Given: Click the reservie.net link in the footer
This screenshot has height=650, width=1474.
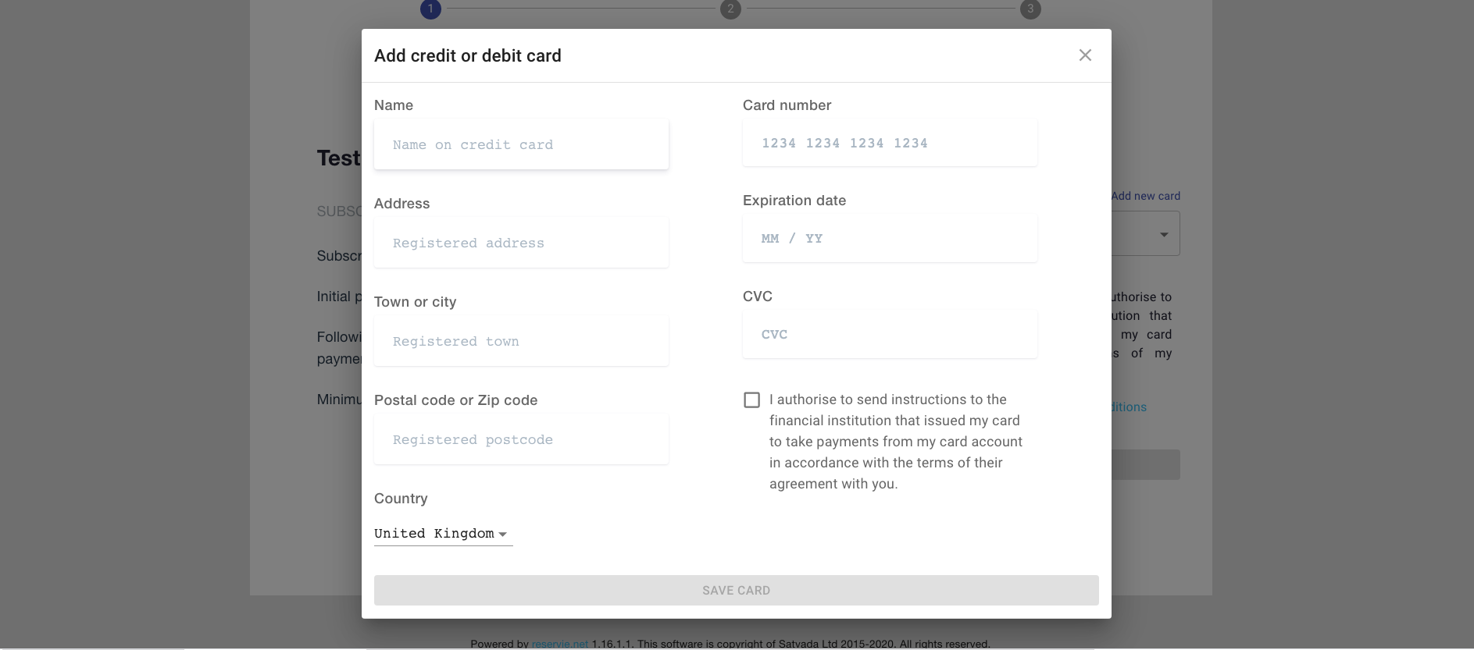Looking at the screenshot, I should pyautogui.click(x=559, y=644).
